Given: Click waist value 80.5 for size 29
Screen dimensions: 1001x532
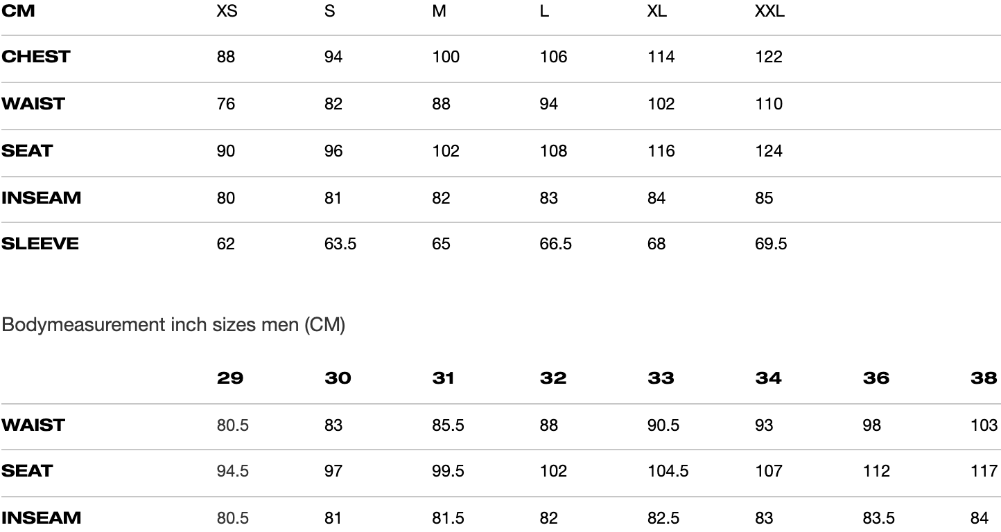Looking at the screenshot, I should coord(232,425).
